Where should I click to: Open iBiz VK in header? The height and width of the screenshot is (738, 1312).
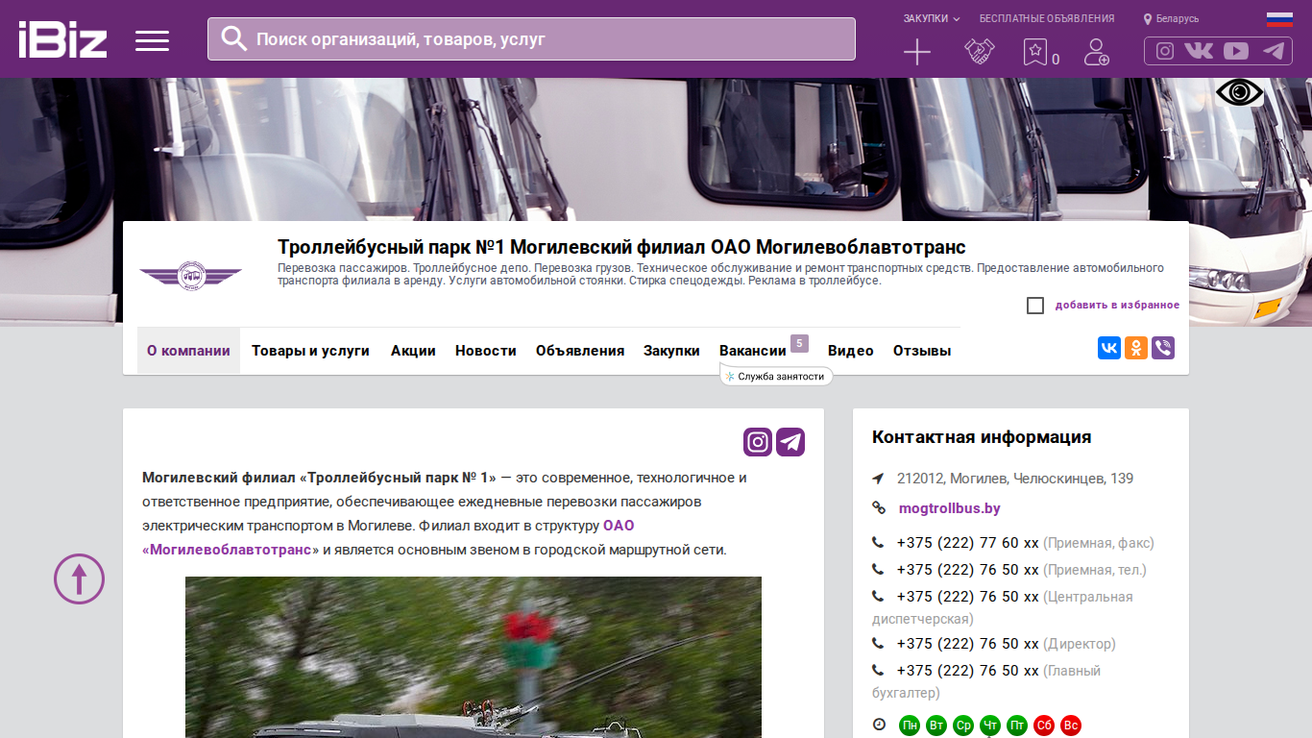point(1199,51)
